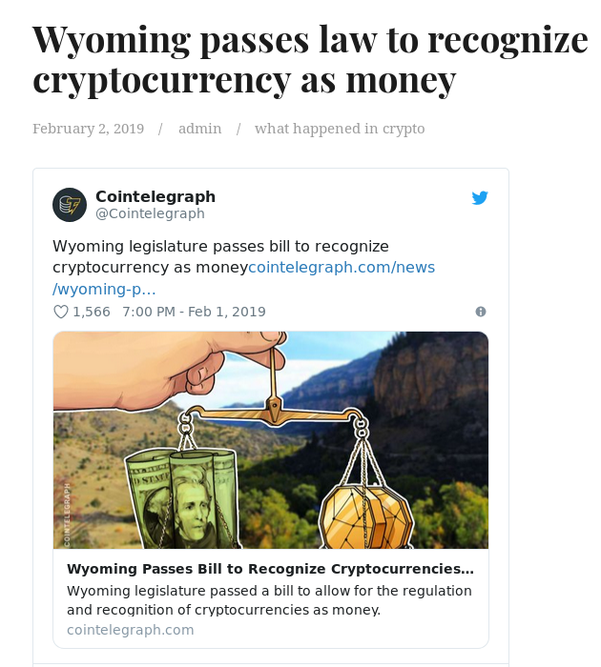The image size is (601, 667).
Task: Open the scale illustration image
Action: tap(271, 440)
